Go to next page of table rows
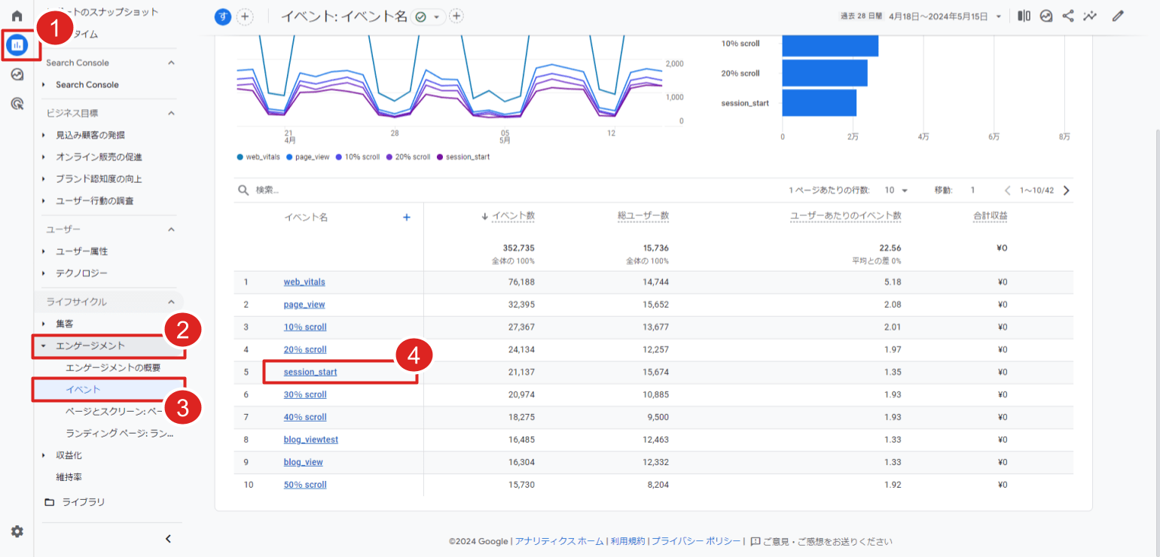Screen dimensions: 1160x557 (x=1066, y=190)
